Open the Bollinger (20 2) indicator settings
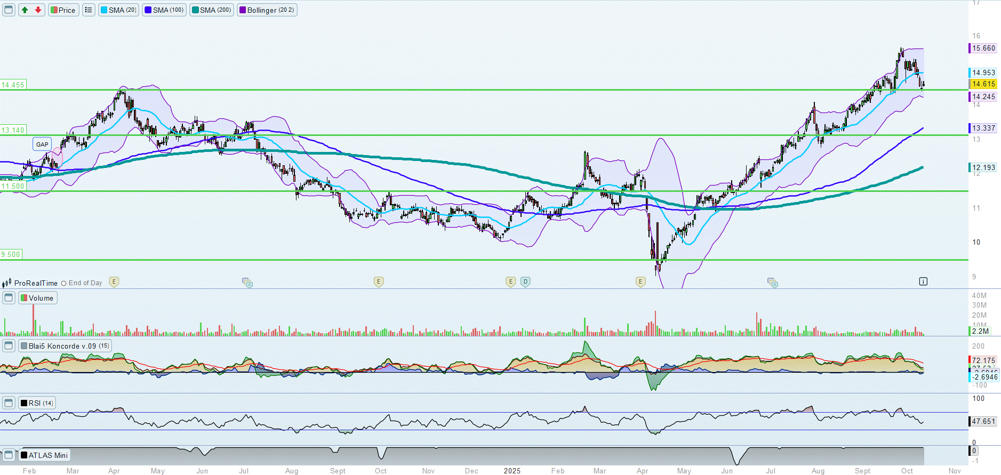 267,10
